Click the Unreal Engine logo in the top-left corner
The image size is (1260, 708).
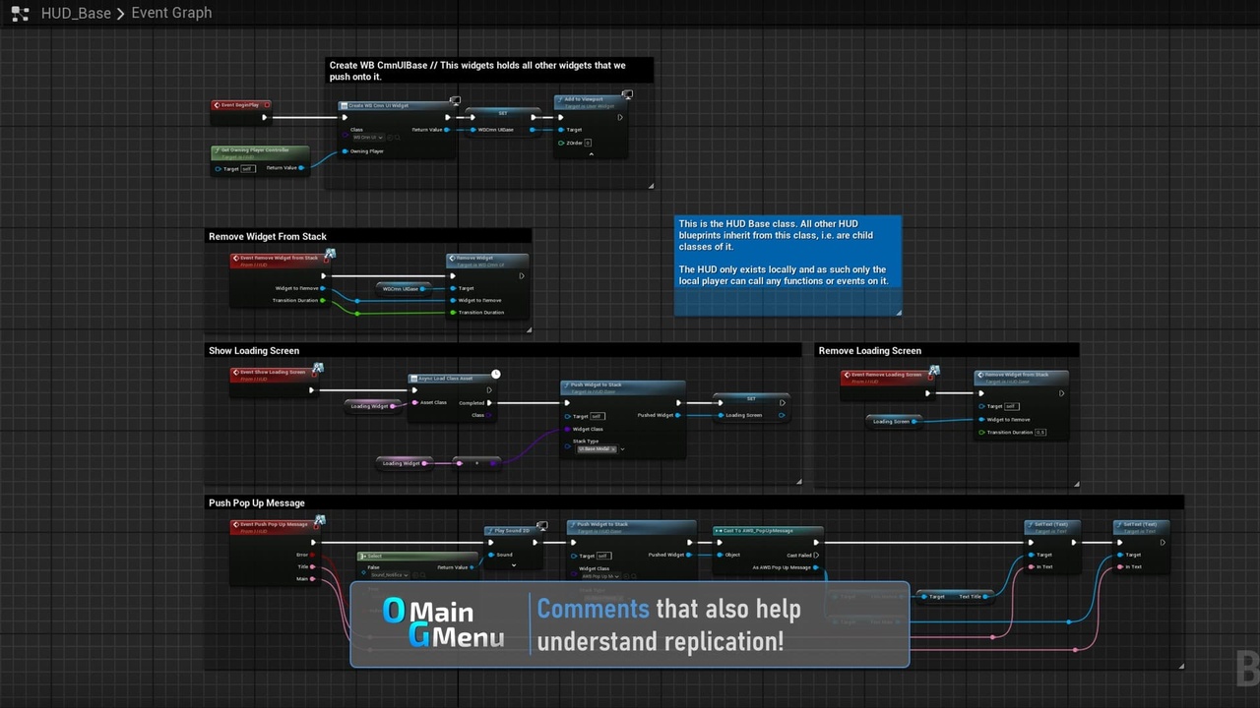point(20,13)
